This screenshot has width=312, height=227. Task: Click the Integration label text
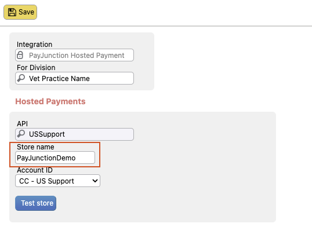click(34, 45)
